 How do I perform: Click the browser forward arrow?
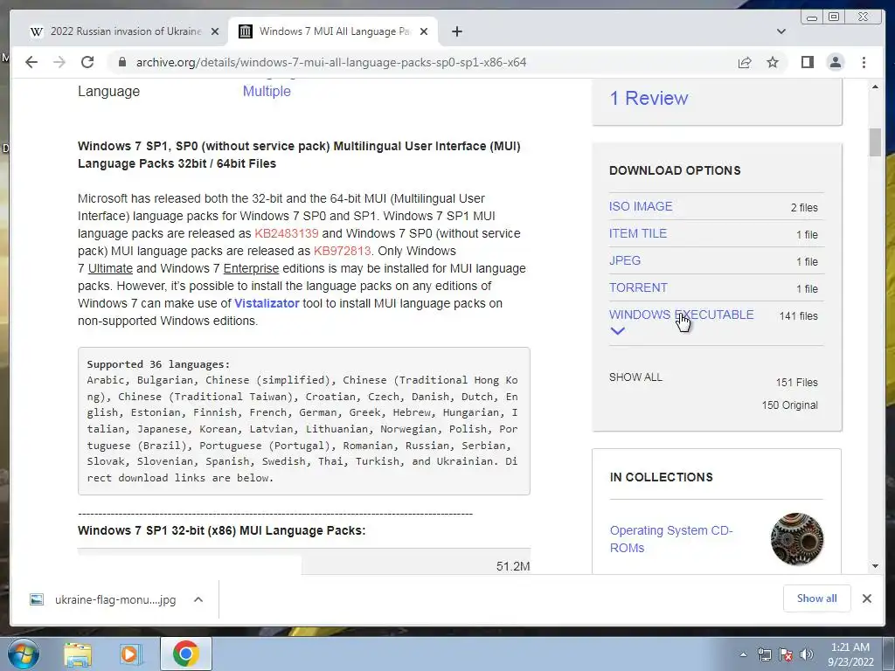tap(59, 62)
